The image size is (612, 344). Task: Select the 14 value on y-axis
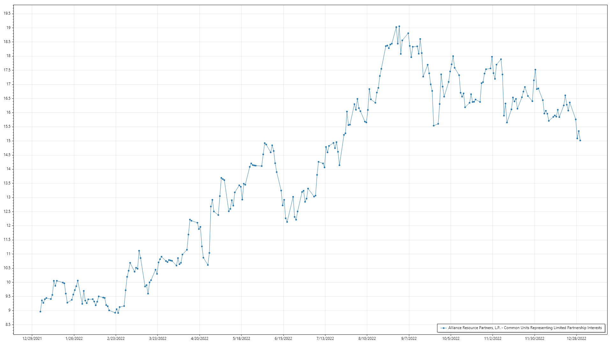click(8, 169)
